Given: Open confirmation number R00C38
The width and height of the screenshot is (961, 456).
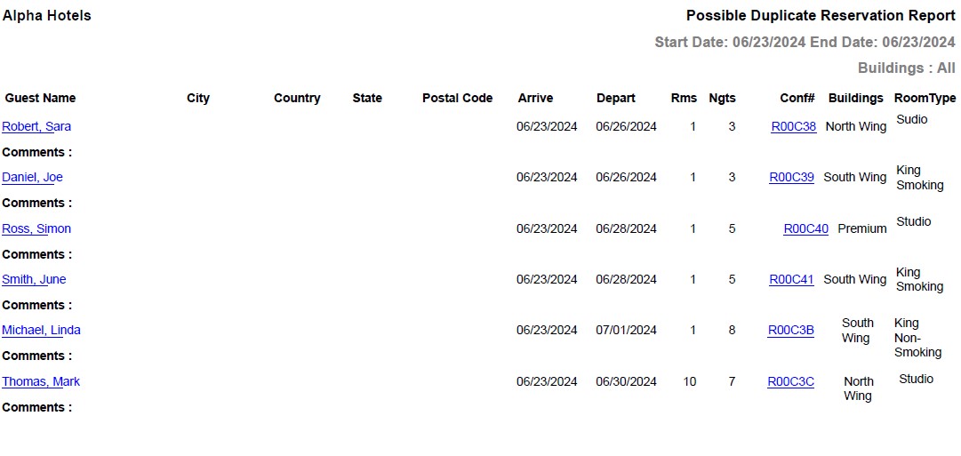Looking at the screenshot, I should pos(793,126).
